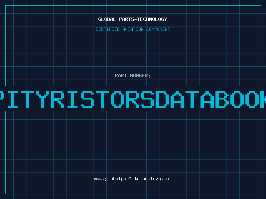The height and width of the screenshot is (199, 266).
Task: Click the PART NUMBER: label
Action: click(x=133, y=76)
